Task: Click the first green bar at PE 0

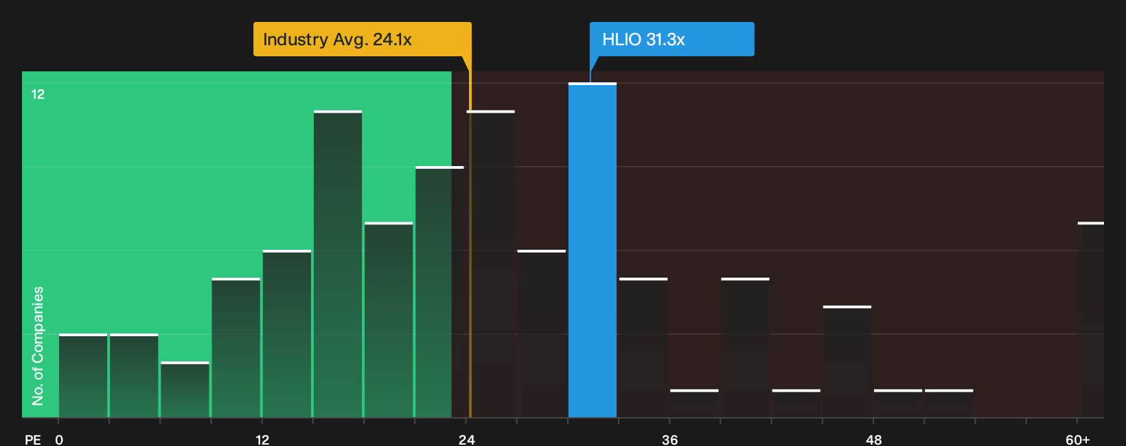Action: (x=83, y=376)
